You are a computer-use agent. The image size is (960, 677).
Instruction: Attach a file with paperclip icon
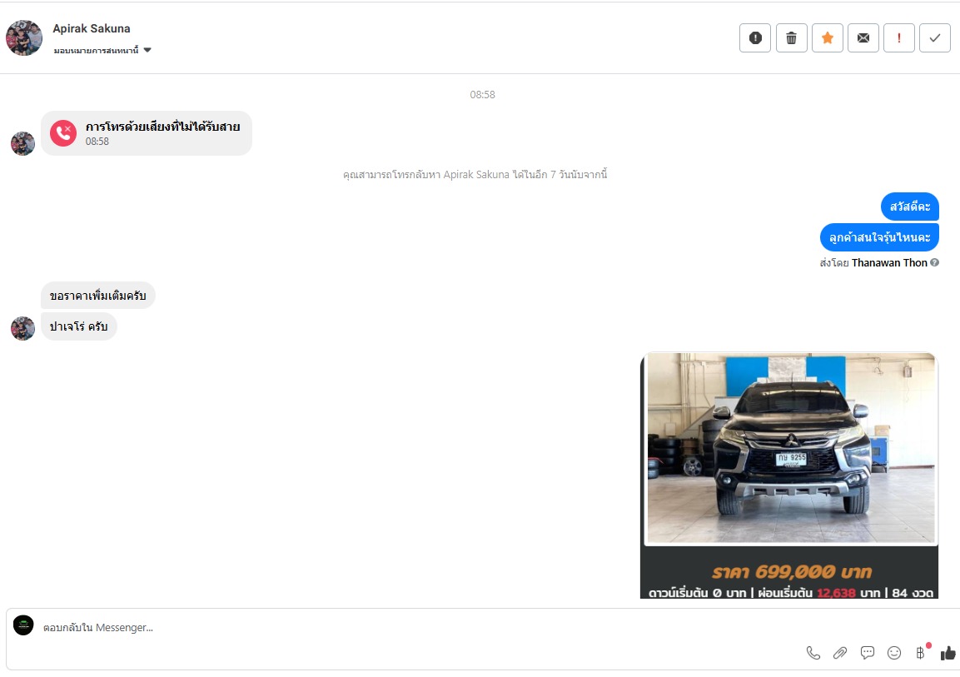(x=840, y=653)
